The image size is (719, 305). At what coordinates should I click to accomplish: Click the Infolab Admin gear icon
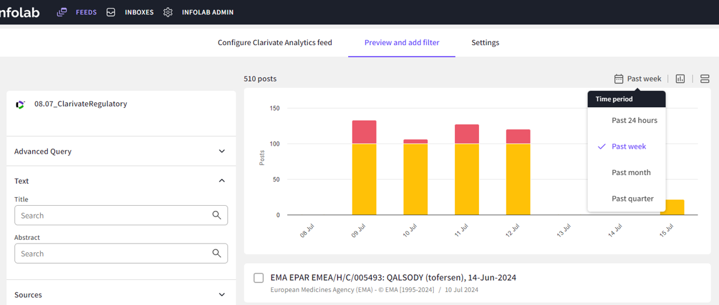point(168,12)
